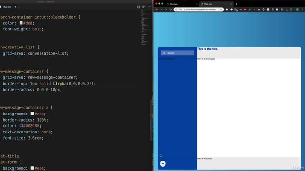Bookmark this page with star icon
This screenshot has height=171, width=305.
[221, 9]
